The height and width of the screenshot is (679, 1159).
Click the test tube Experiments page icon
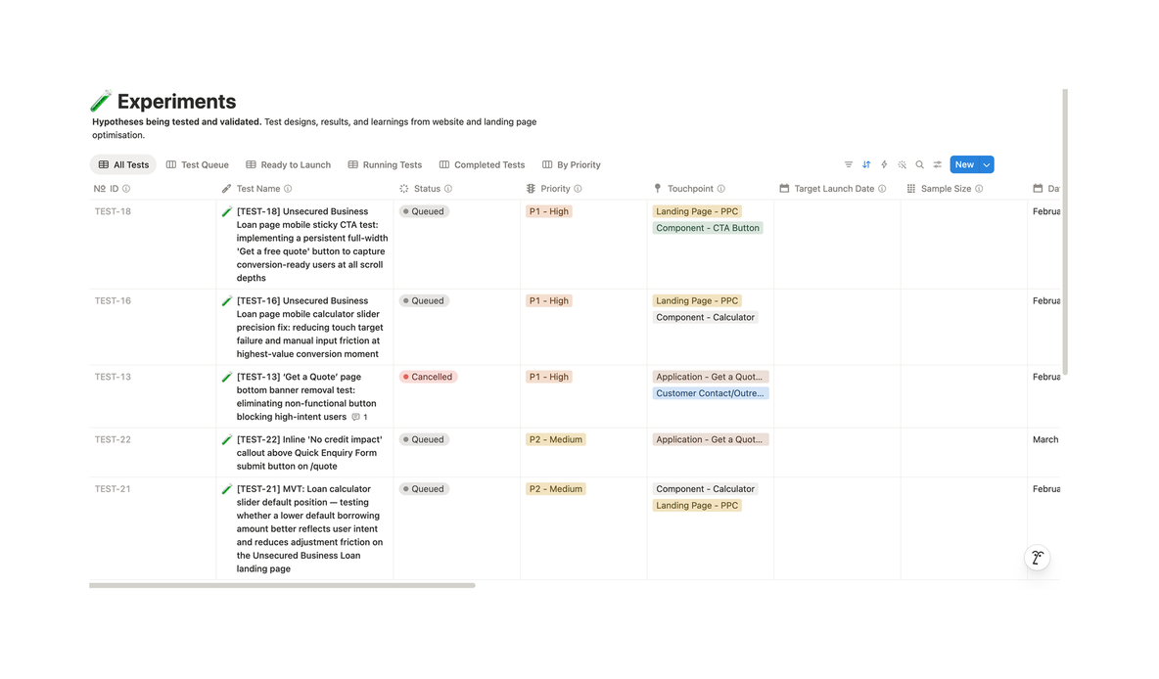click(x=101, y=101)
